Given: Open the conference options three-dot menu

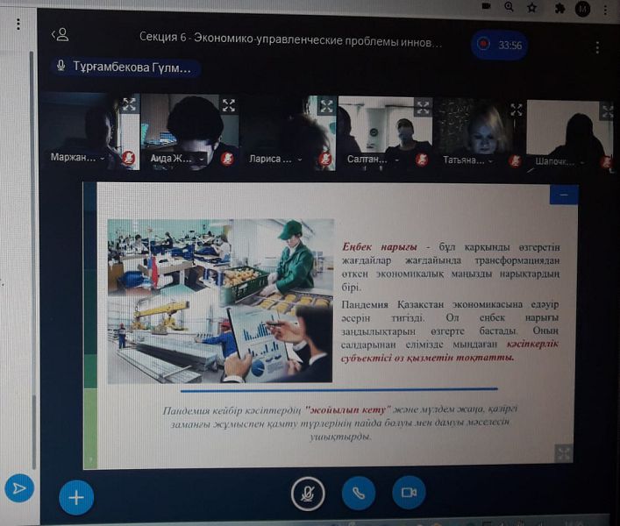Looking at the screenshot, I should pyautogui.click(x=597, y=47).
